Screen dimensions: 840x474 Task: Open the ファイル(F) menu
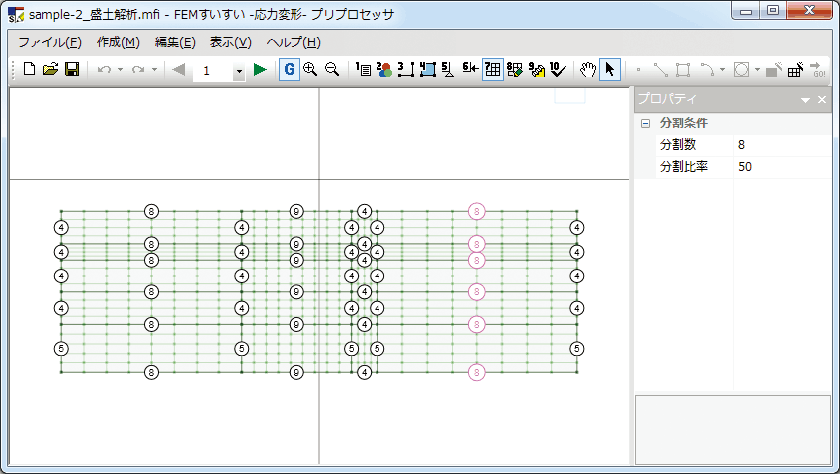(49, 42)
